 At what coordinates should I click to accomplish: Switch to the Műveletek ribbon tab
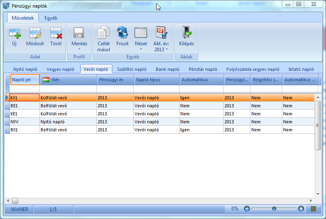[22, 18]
